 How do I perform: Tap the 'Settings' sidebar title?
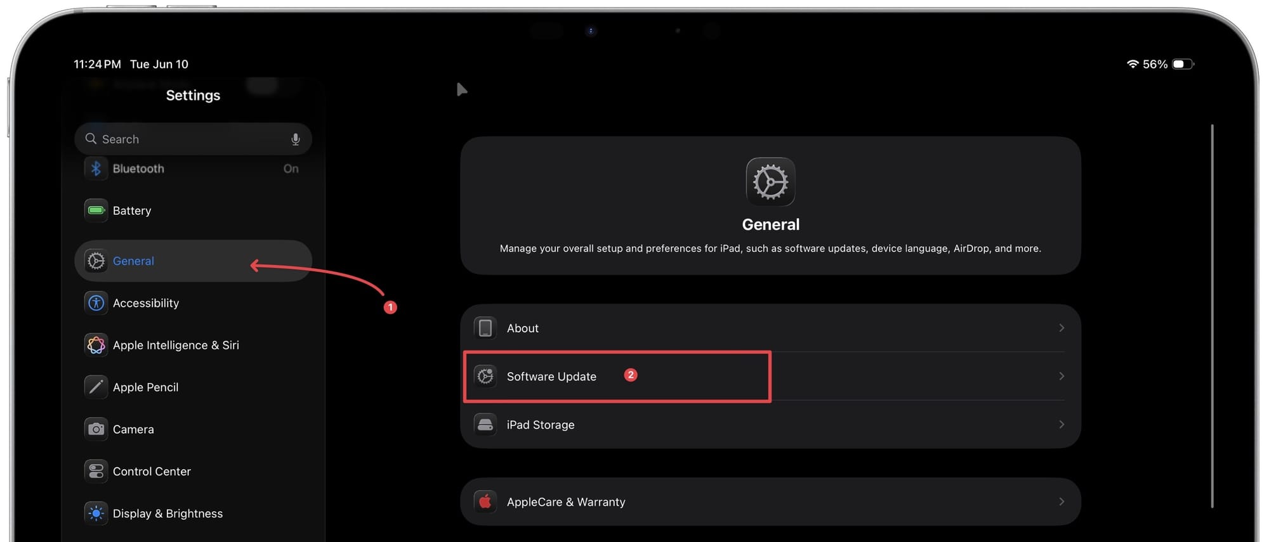(x=193, y=95)
